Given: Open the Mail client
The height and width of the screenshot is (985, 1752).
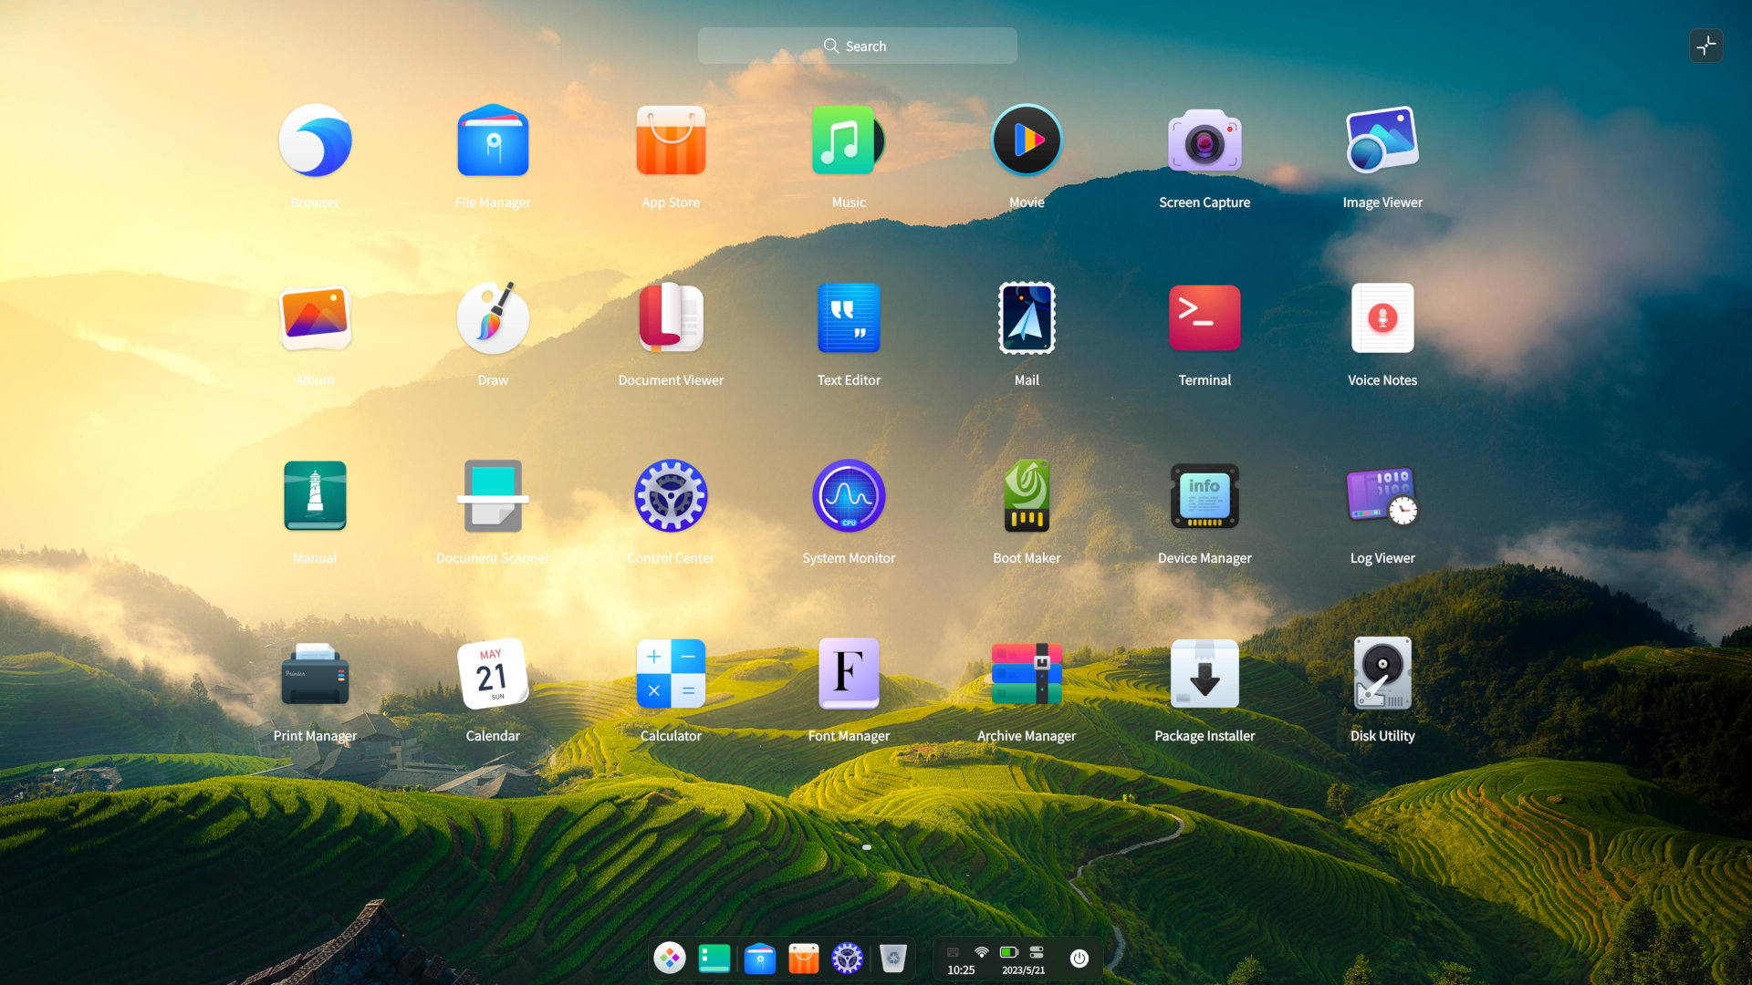Looking at the screenshot, I should 1026,318.
